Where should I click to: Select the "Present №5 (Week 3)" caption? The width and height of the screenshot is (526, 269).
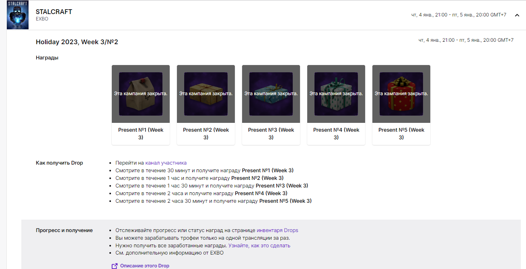tap(401, 134)
